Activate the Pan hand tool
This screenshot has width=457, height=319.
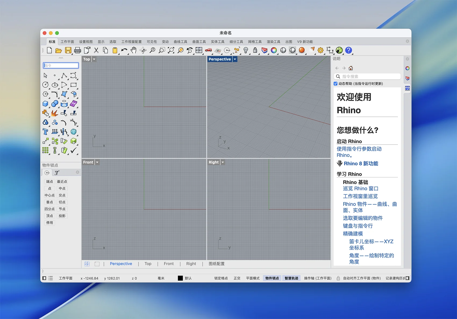pyautogui.click(x=133, y=50)
